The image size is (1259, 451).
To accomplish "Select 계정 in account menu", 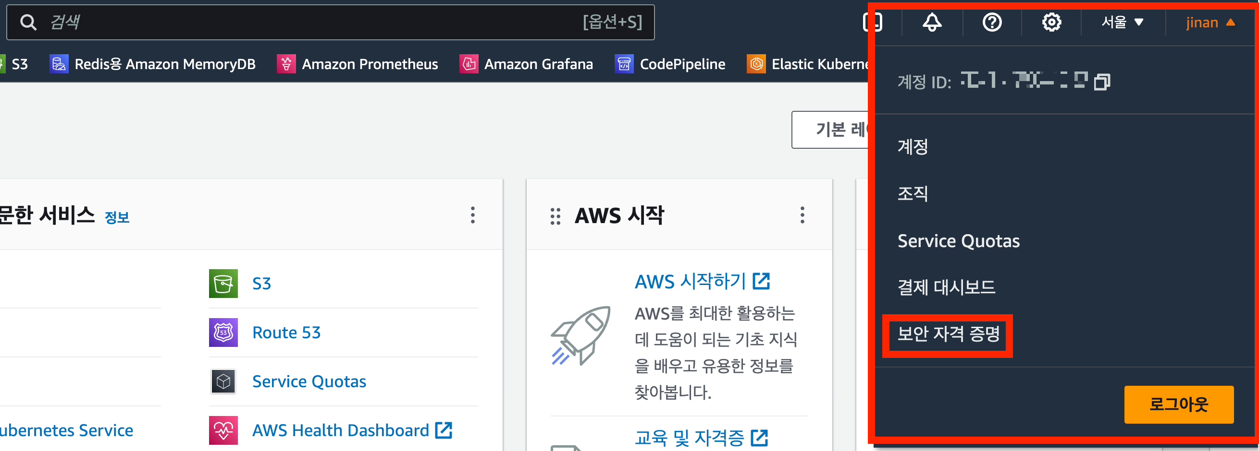I will coord(913,146).
